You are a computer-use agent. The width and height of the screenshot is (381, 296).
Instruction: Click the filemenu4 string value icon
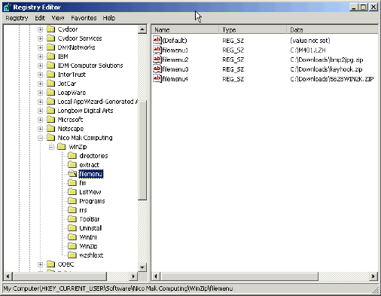pos(157,79)
